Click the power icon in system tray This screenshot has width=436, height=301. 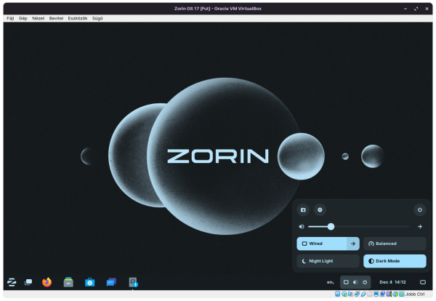coord(365,282)
